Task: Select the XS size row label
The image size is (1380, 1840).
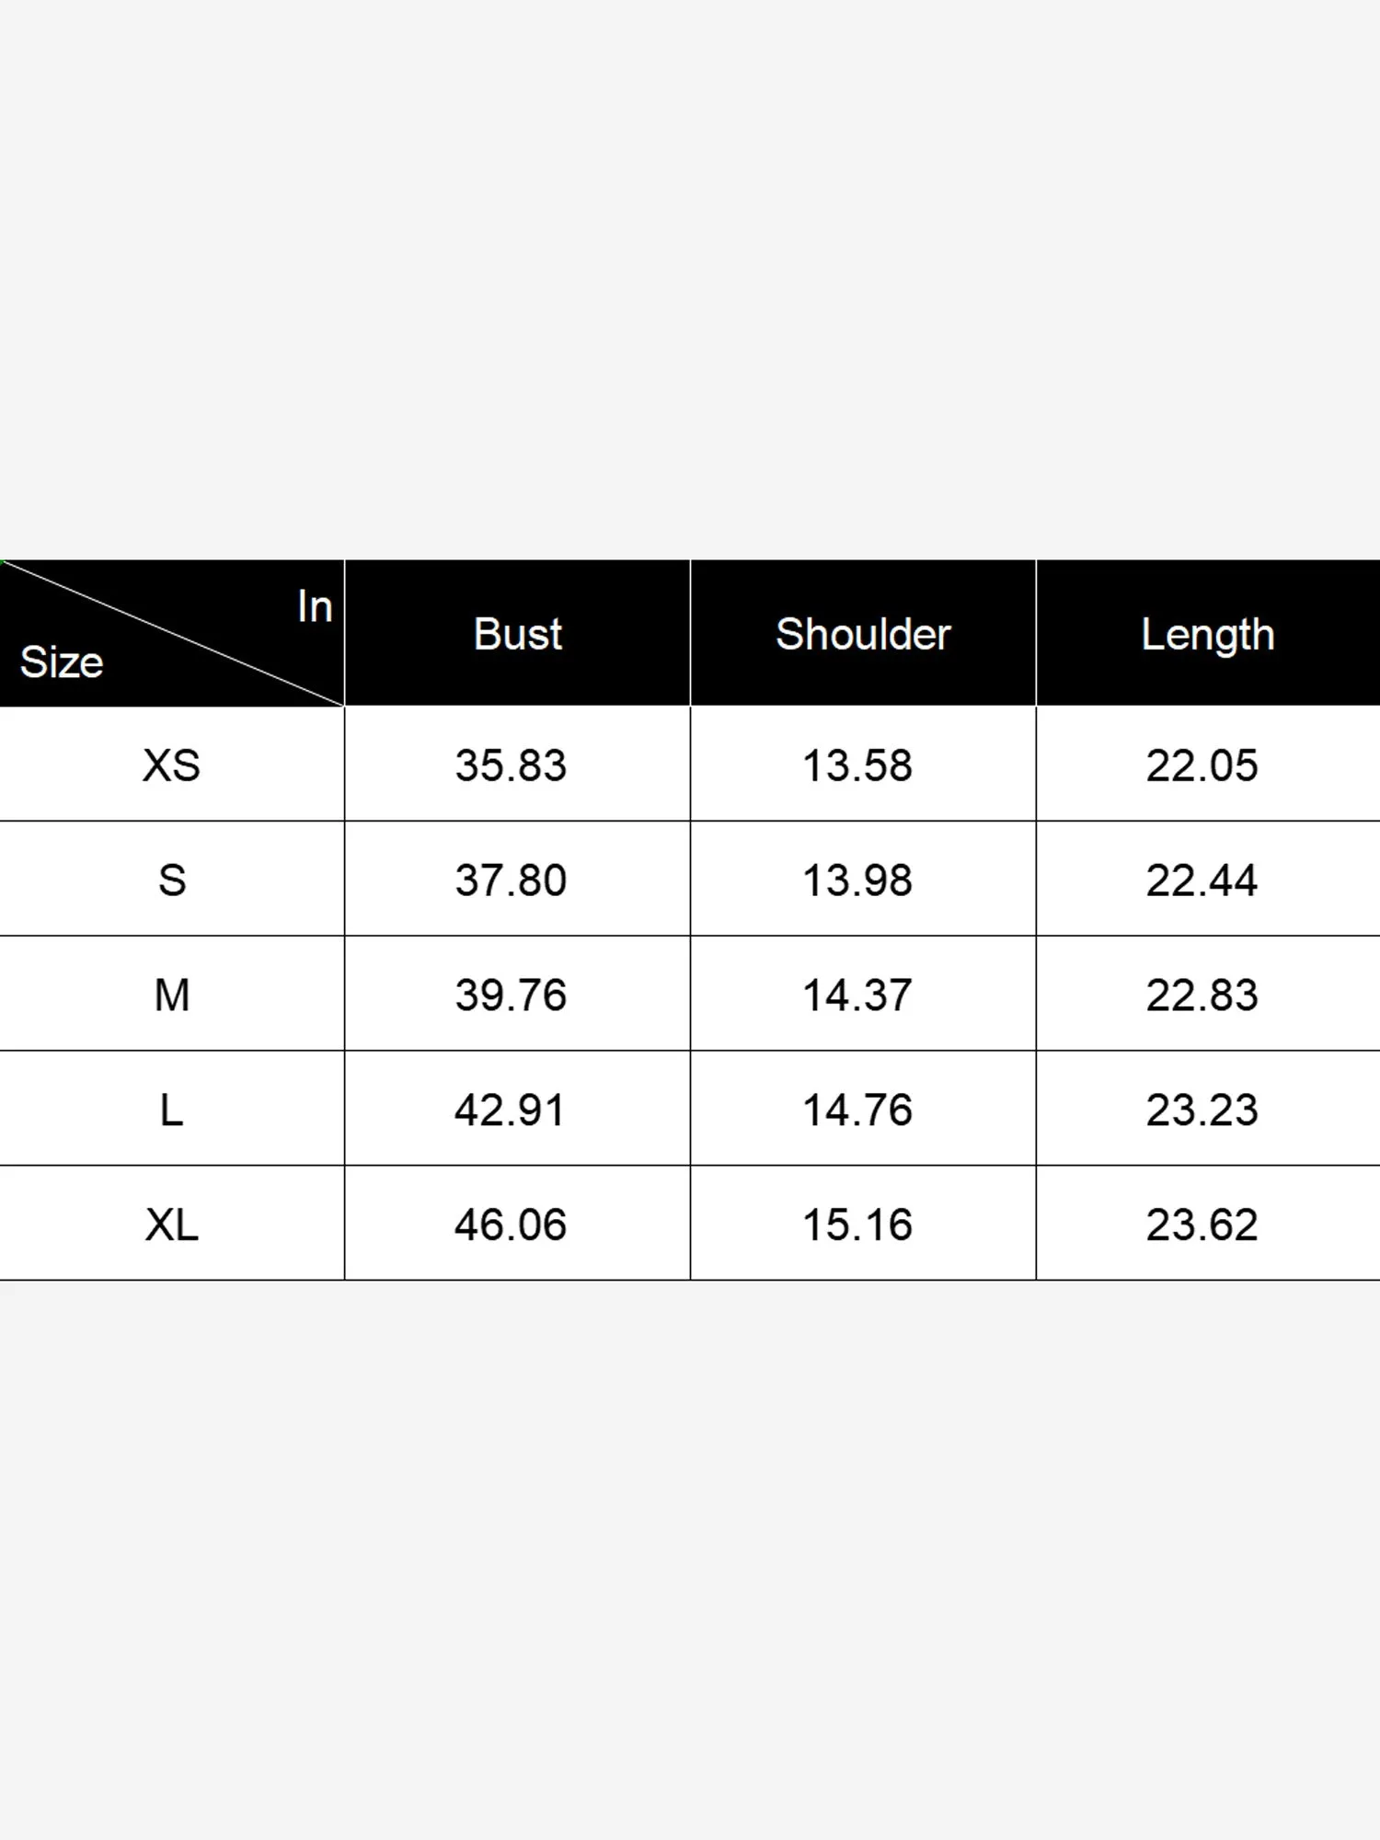Action: point(171,765)
